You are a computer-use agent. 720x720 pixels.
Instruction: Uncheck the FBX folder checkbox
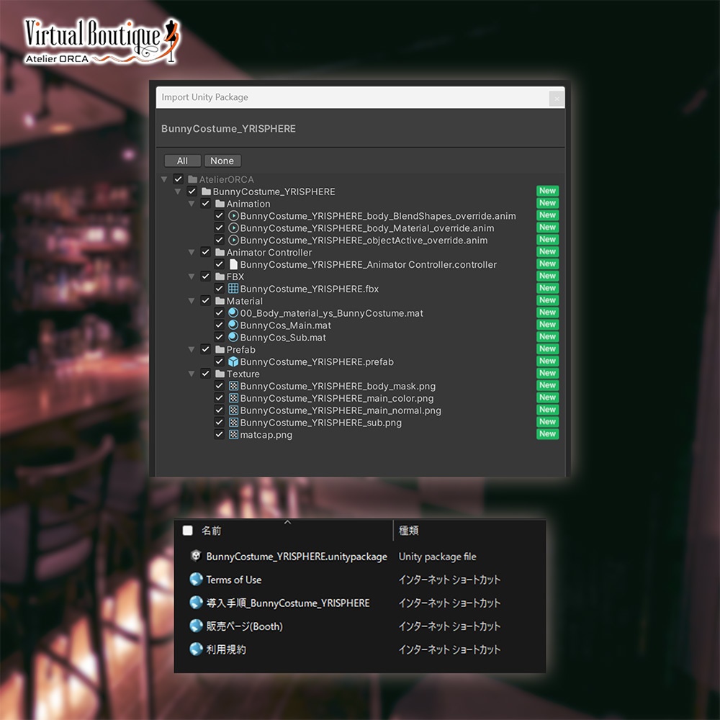pyautogui.click(x=205, y=276)
